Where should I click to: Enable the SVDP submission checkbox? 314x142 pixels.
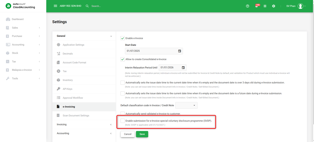click(123, 121)
